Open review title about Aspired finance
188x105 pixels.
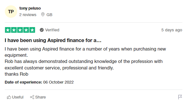[x=53, y=40]
